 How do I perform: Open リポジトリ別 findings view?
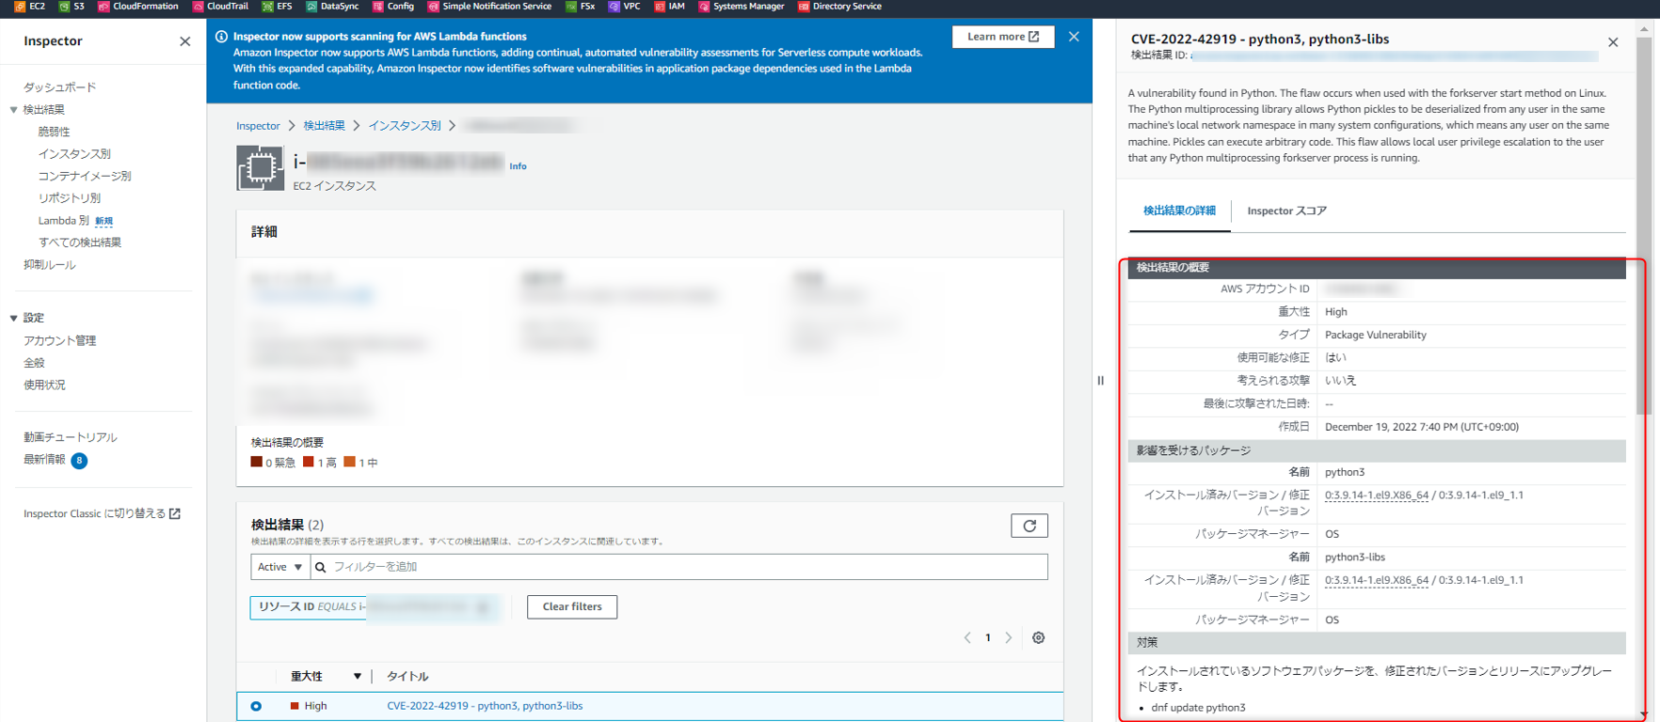pyautogui.click(x=70, y=198)
